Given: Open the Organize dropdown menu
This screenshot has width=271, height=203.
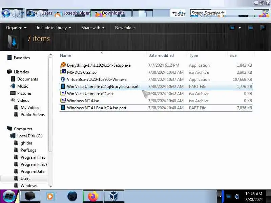Looking at the screenshot, I should pos(16,28).
